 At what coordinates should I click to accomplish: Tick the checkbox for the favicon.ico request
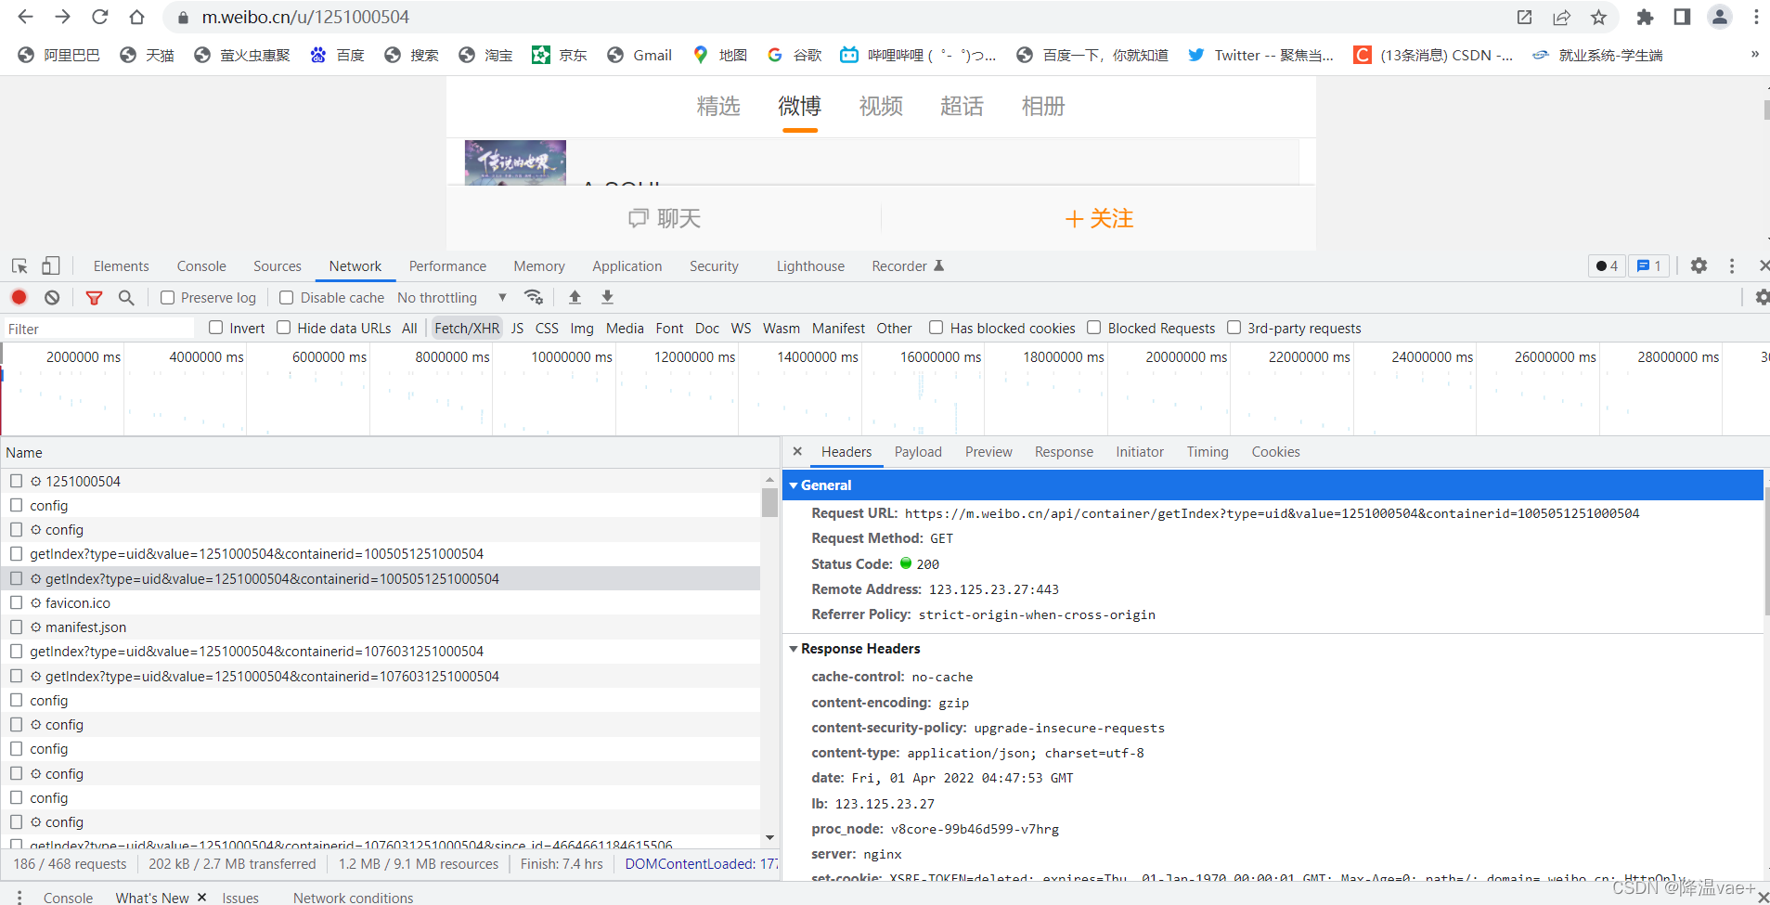click(17, 603)
